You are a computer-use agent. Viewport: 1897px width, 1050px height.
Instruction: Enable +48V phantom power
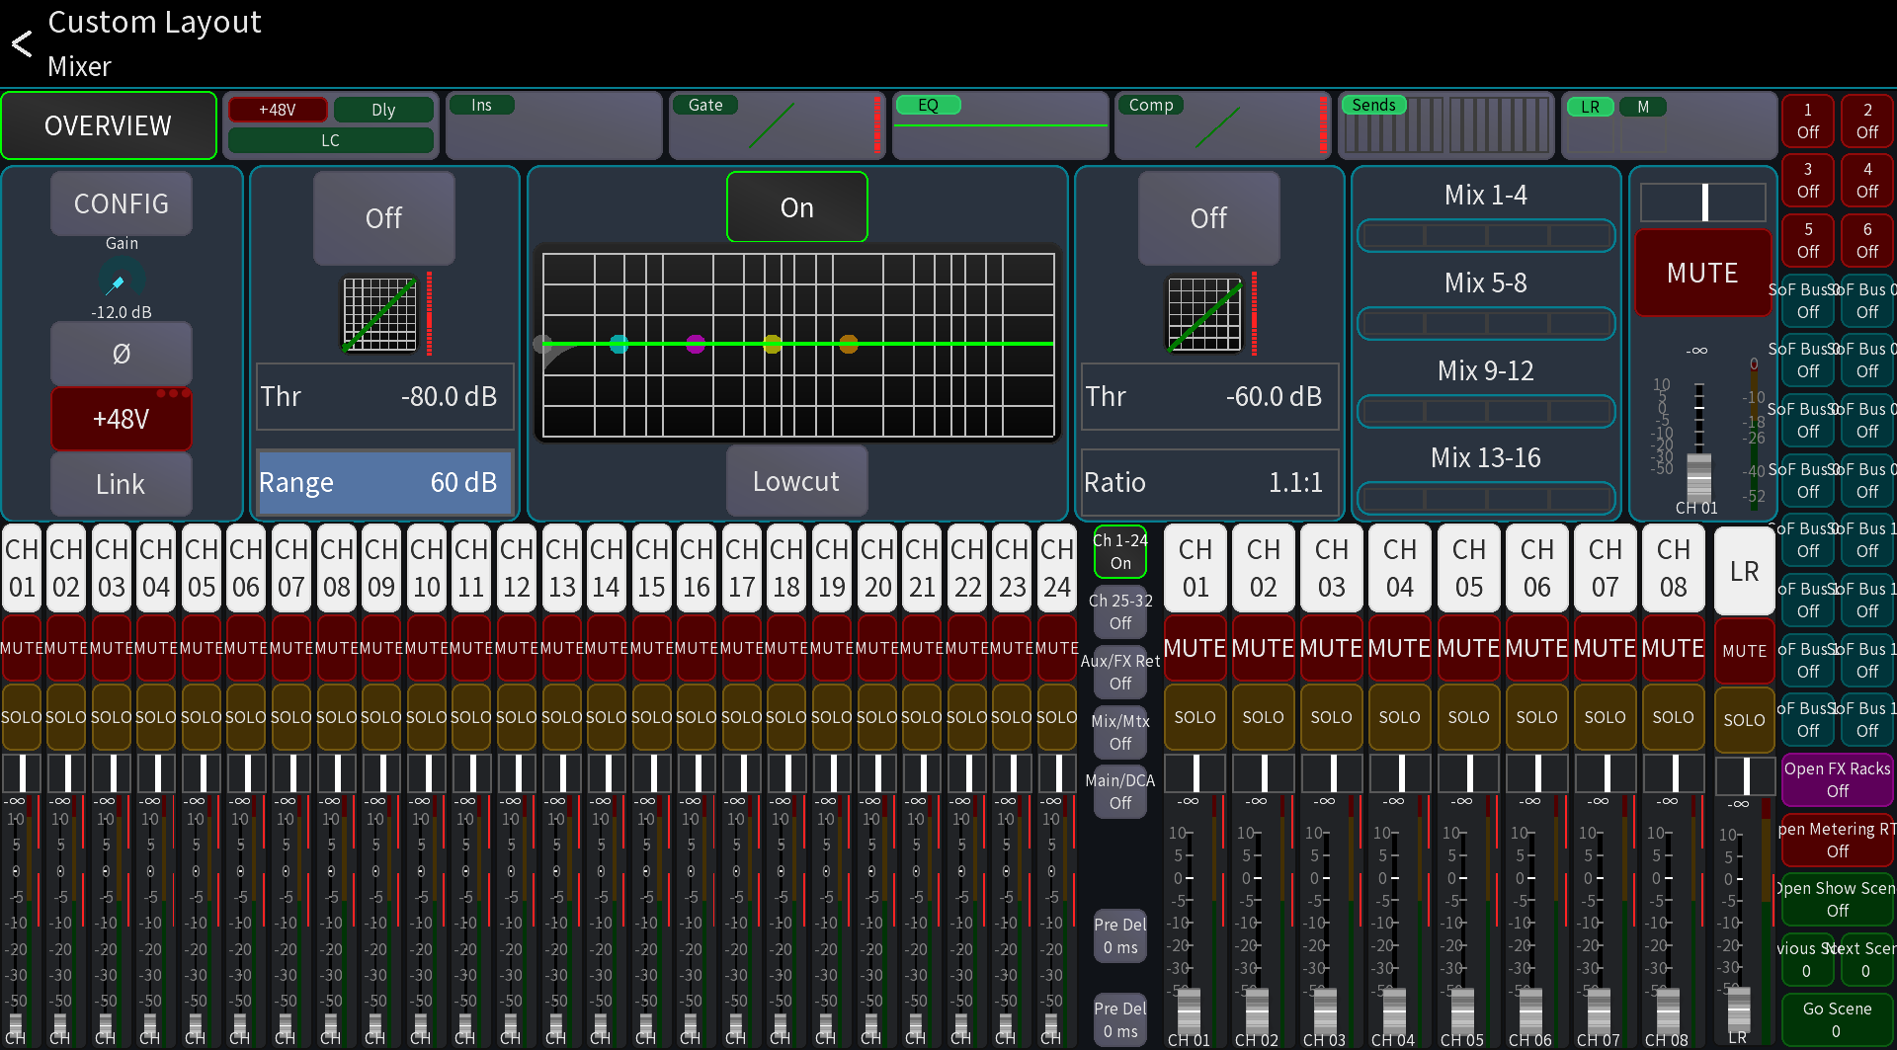coord(121,419)
